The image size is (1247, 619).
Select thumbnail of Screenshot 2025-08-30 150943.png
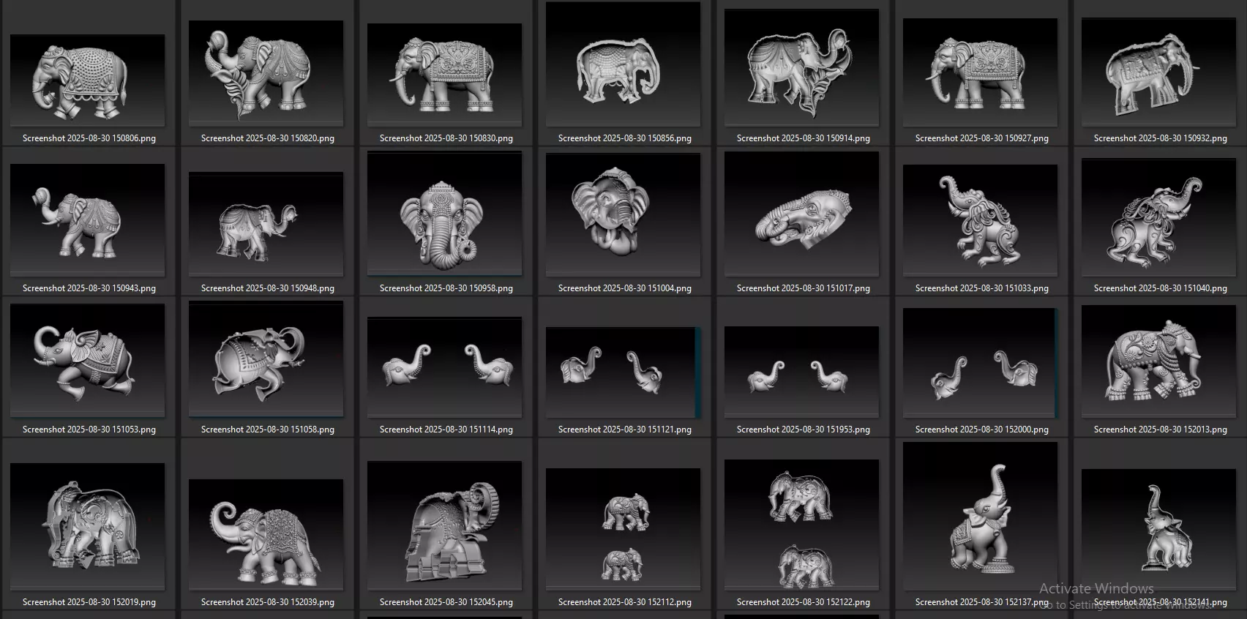88,220
